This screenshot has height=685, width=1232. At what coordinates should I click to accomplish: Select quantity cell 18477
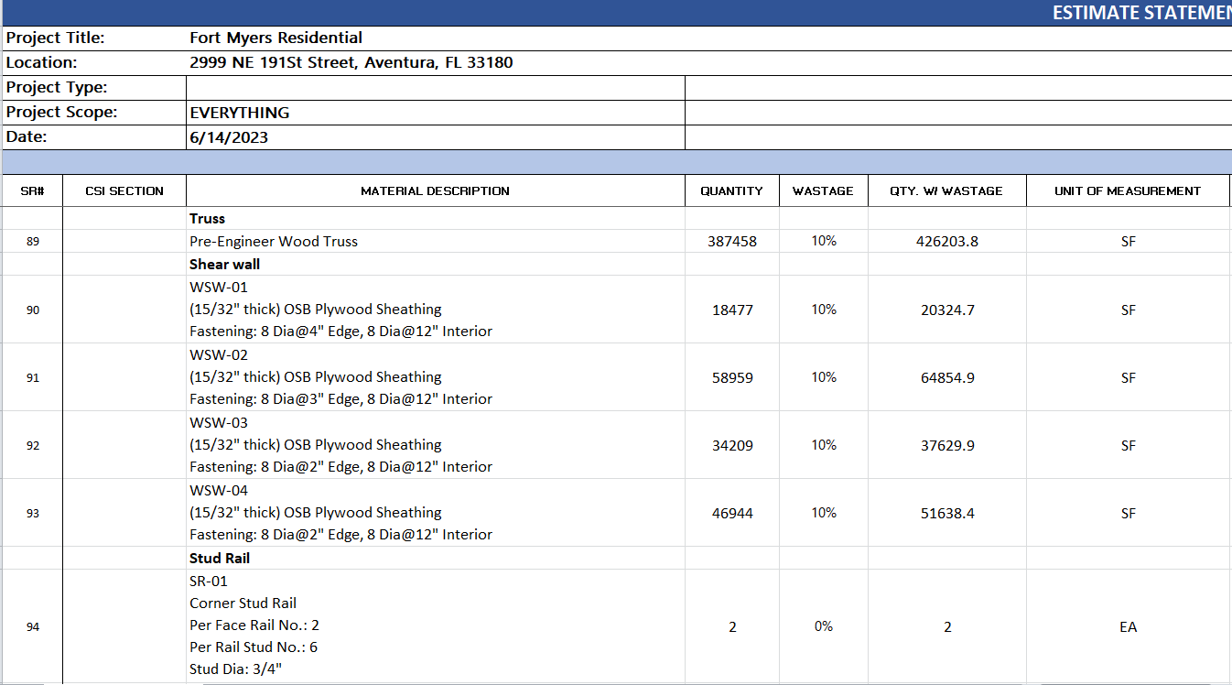click(x=732, y=310)
